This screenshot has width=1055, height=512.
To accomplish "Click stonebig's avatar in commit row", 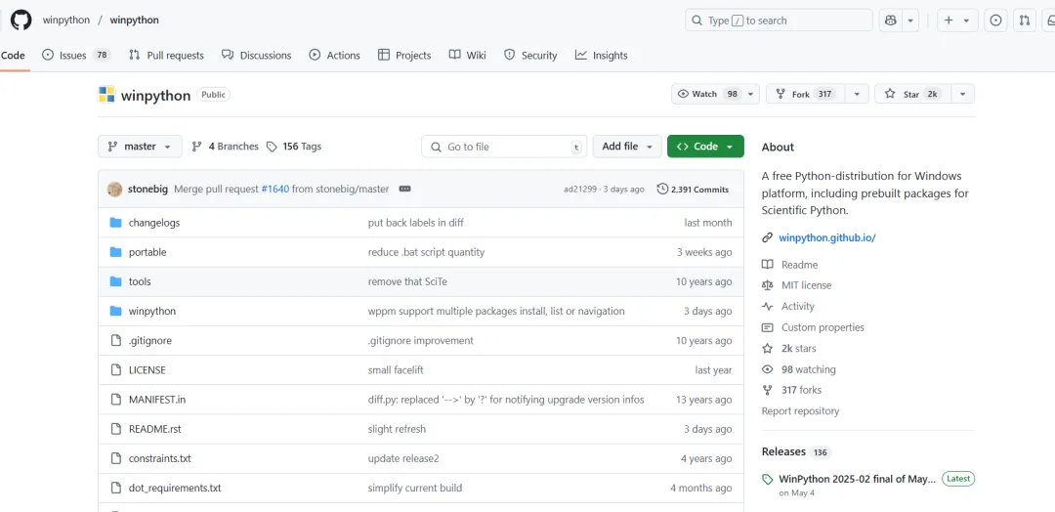I will click(115, 189).
